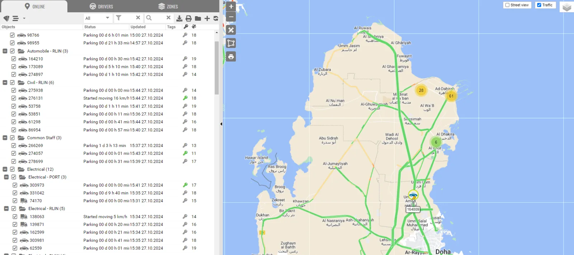The image size is (574, 255).
Task: Select object 53758 in the list
Action: [x=34, y=106]
